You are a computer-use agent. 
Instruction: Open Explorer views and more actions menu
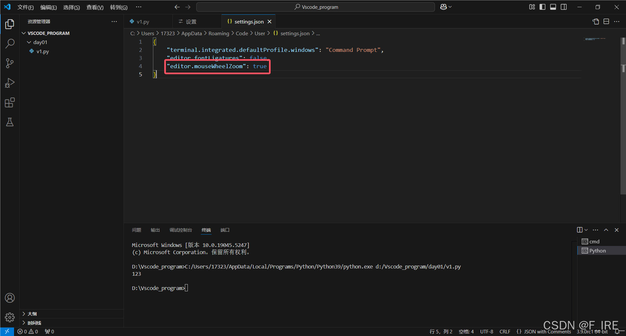[x=114, y=22]
